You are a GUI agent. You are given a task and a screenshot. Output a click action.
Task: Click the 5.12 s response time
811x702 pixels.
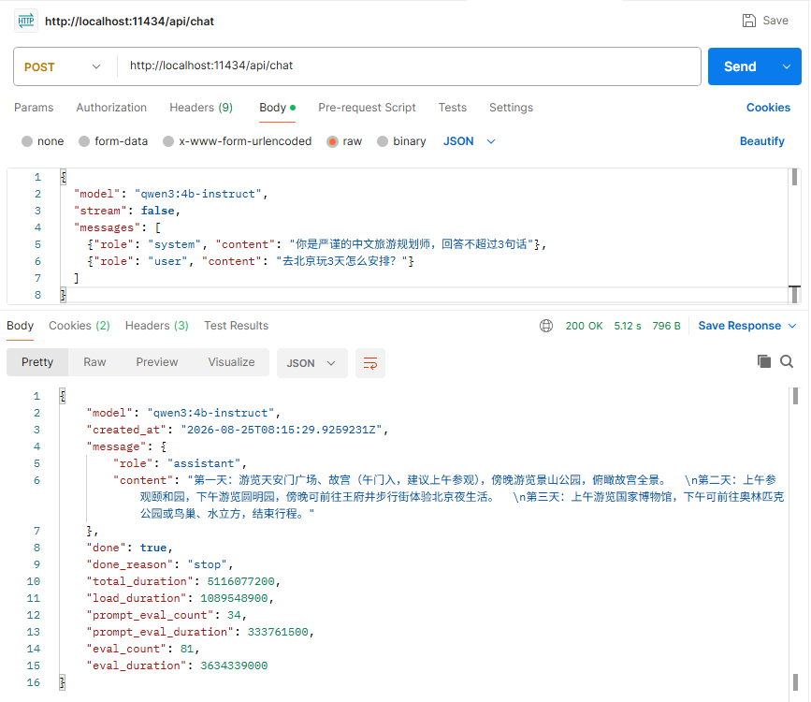tap(628, 326)
